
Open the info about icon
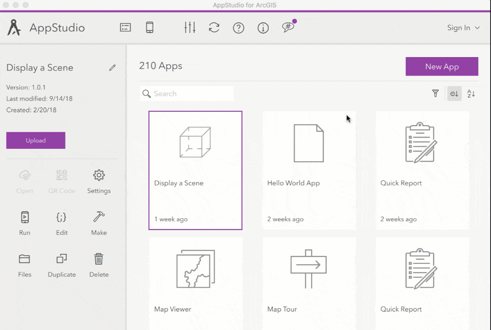tap(263, 28)
